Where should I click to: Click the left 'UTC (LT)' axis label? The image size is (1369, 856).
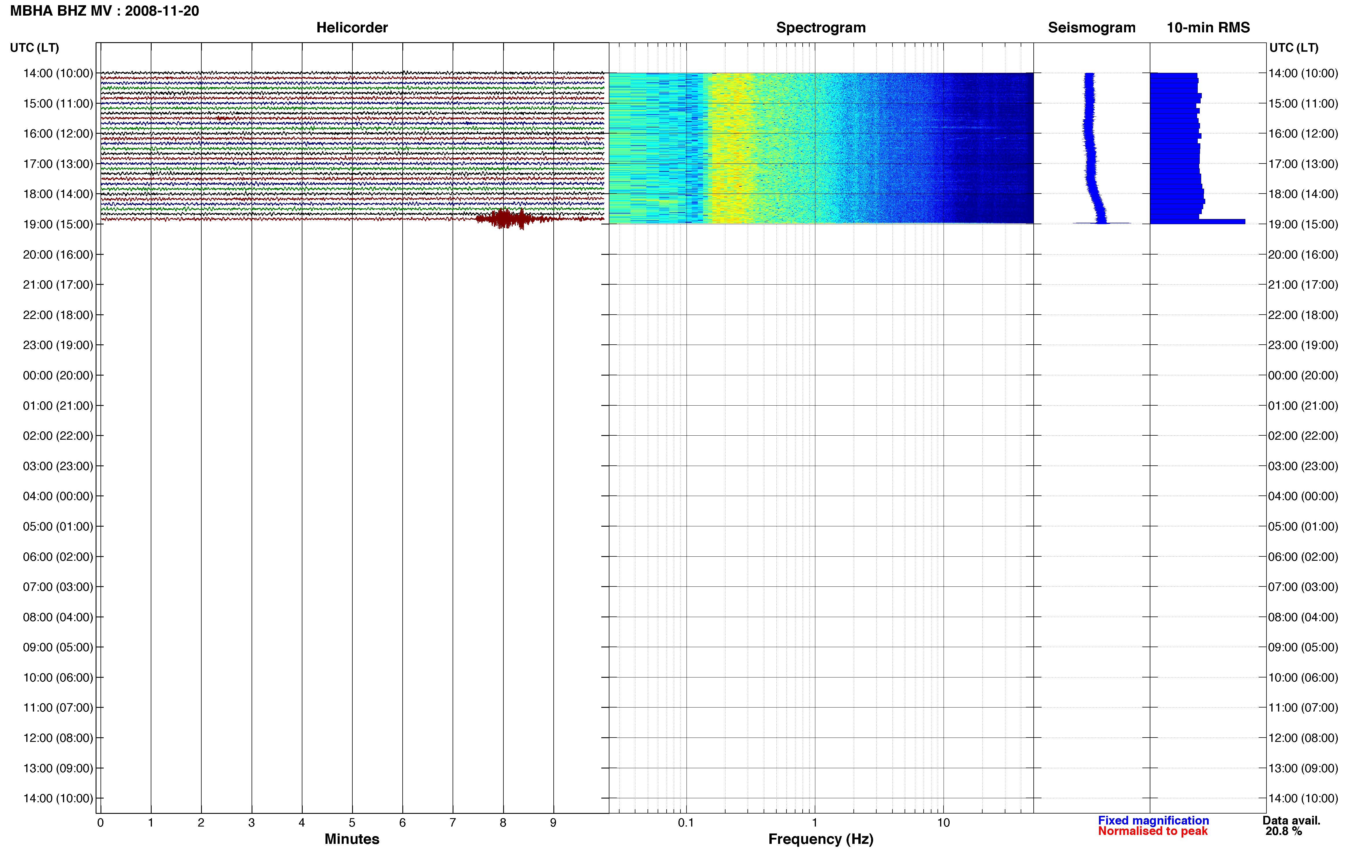(x=35, y=48)
